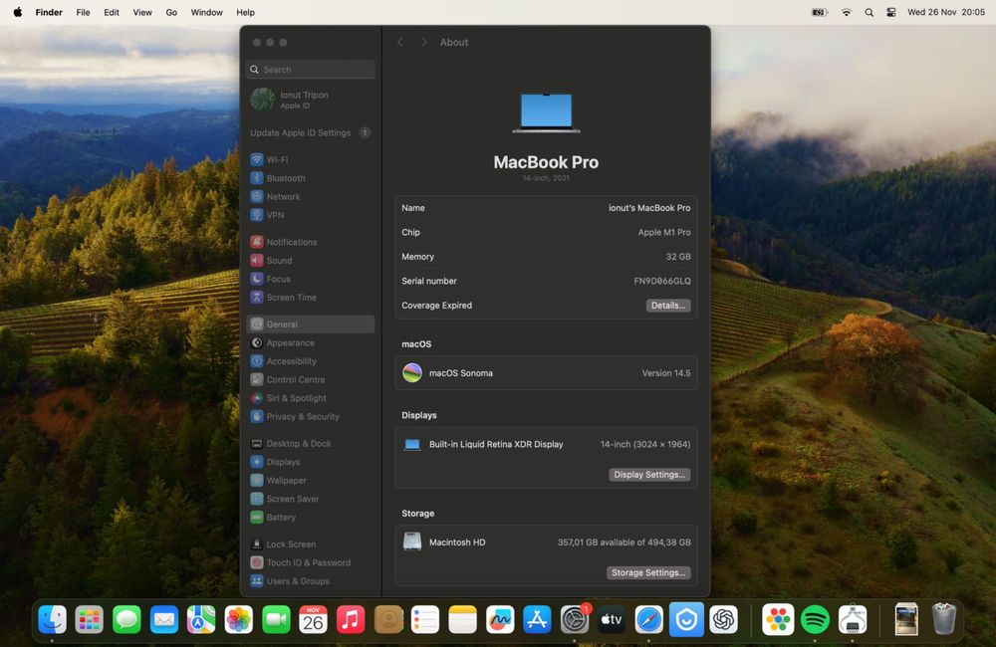This screenshot has width=996, height=647.
Task: Launch Finder from the Dock
Action: click(52, 619)
